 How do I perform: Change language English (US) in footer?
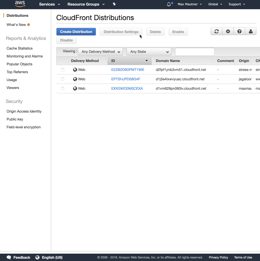coord(52,257)
